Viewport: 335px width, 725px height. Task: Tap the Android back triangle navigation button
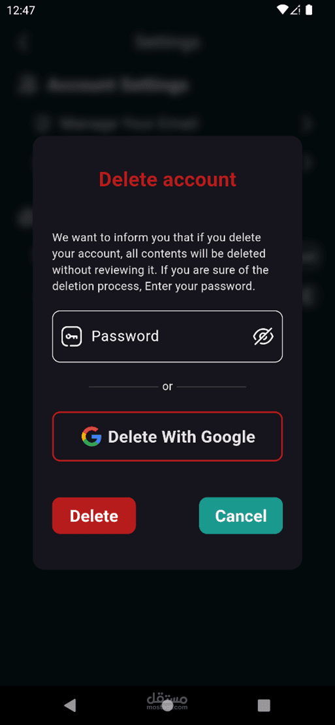[70, 705]
